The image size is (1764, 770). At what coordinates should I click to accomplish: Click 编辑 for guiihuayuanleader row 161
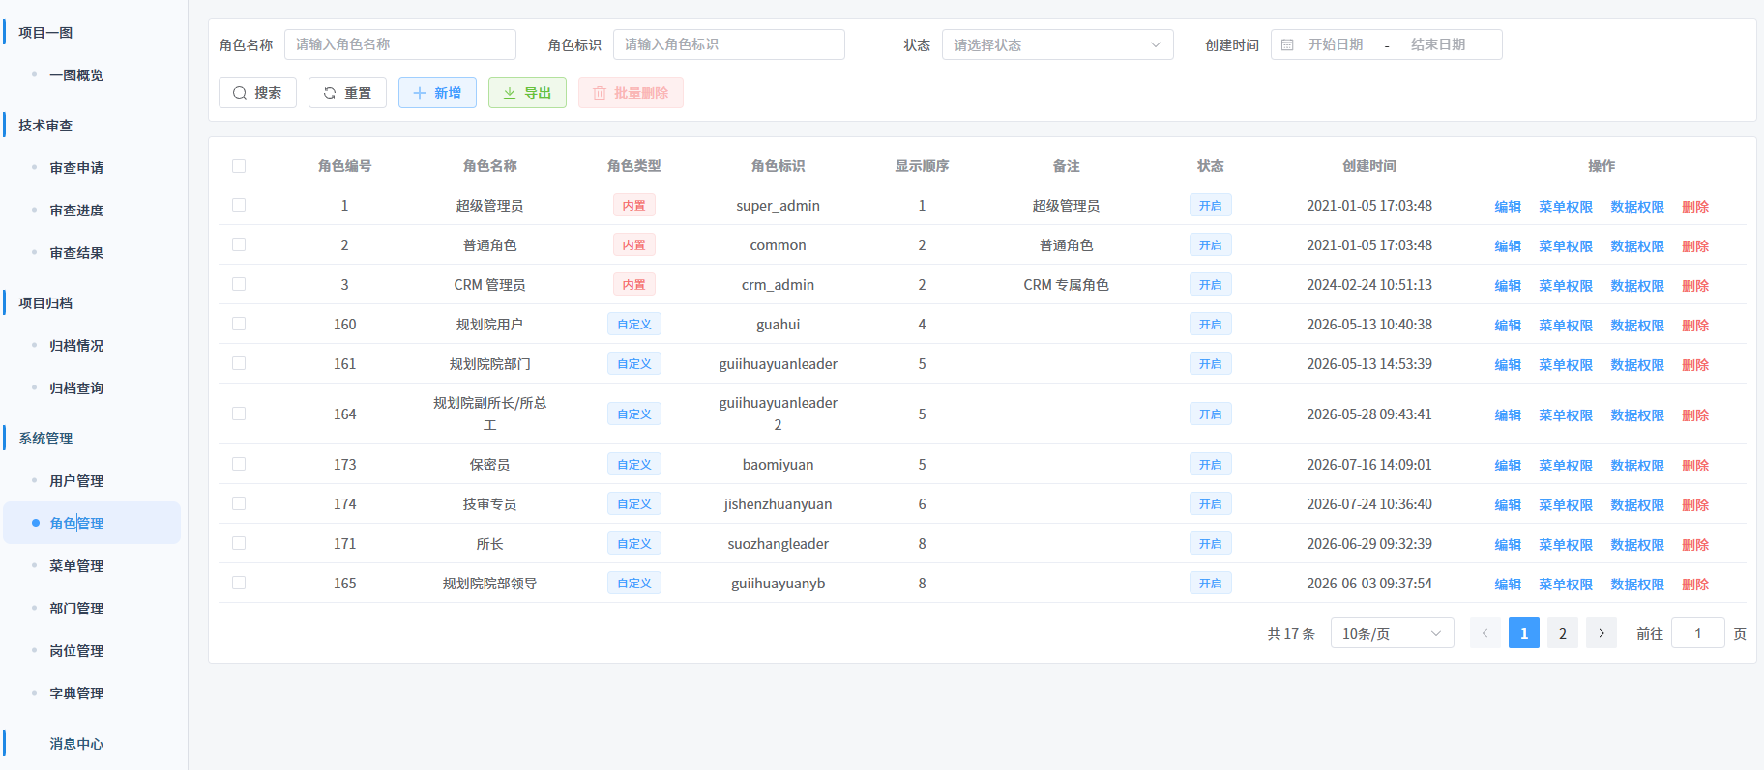click(1508, 365)
